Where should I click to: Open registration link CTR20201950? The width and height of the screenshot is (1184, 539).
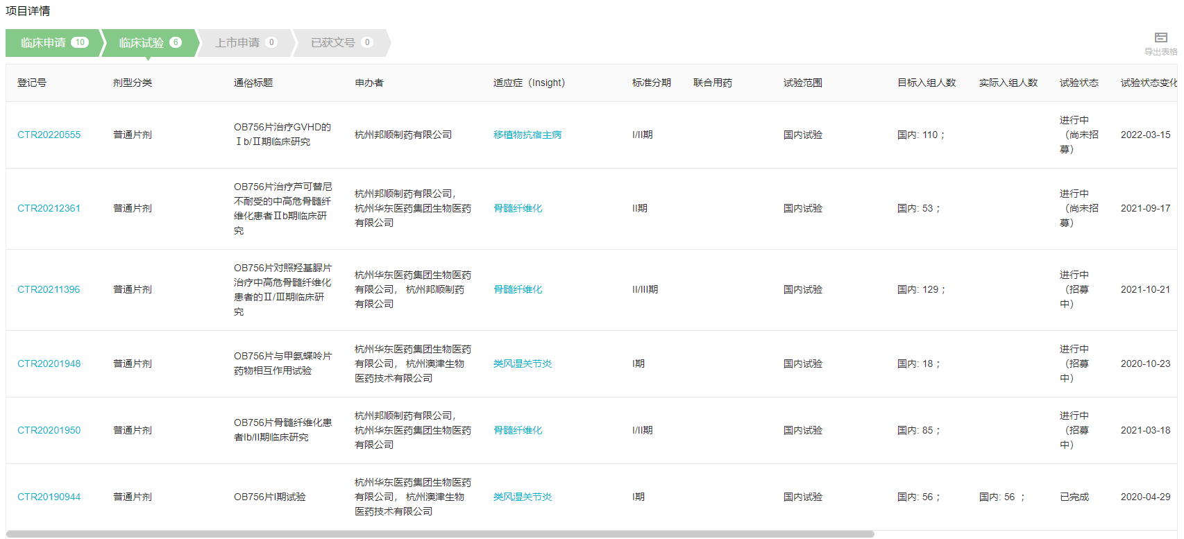pyautogui.click(x=49, y=430)
